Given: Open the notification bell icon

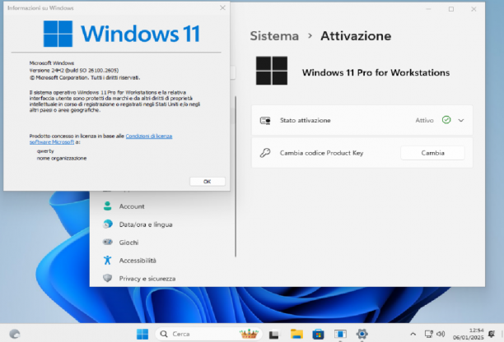Looking at the screenshot, I should pos(492,334).
